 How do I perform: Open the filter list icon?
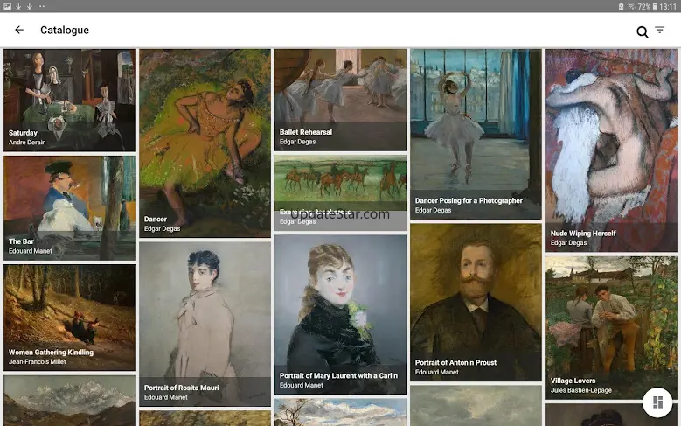[660, 30]
